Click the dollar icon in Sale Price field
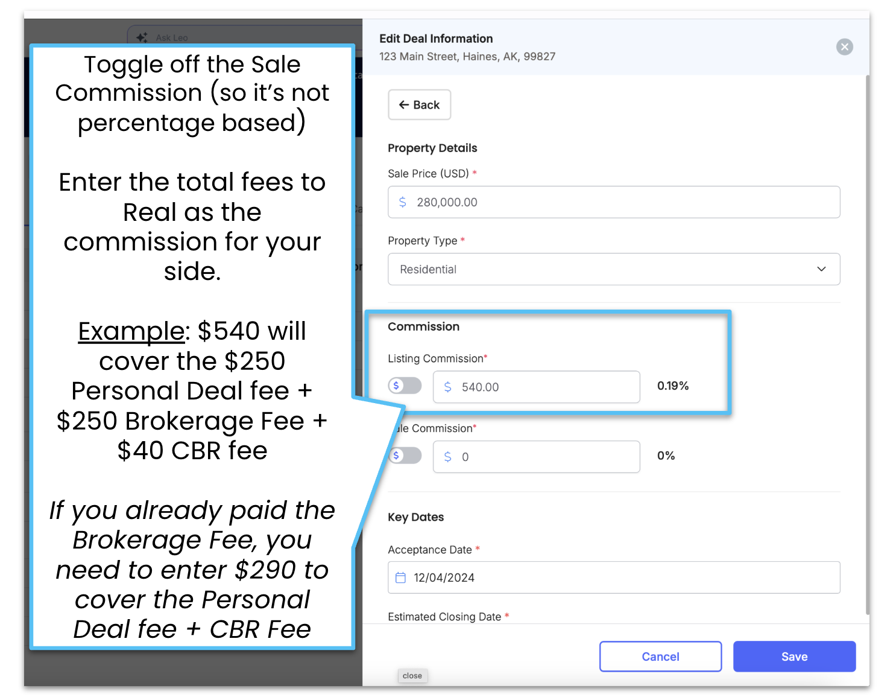The height and width of the screenshot is (700, 896). [403, 202]
